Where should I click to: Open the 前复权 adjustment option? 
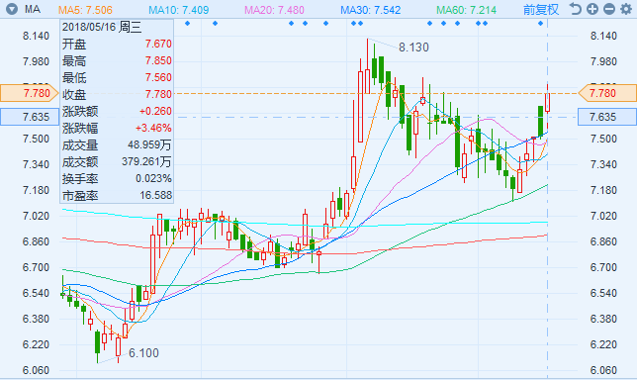(541, 9)
